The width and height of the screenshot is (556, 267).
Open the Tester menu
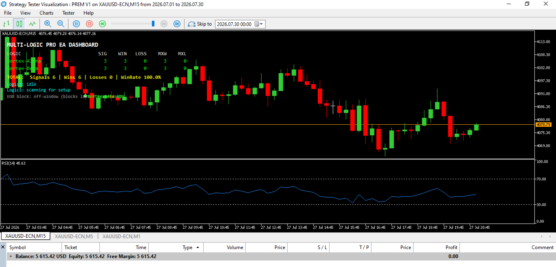68,13
